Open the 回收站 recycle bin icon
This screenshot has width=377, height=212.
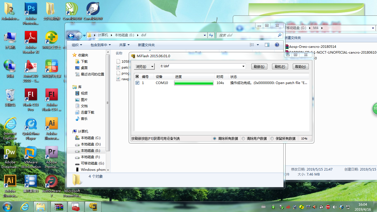click(x=10, y=98)
